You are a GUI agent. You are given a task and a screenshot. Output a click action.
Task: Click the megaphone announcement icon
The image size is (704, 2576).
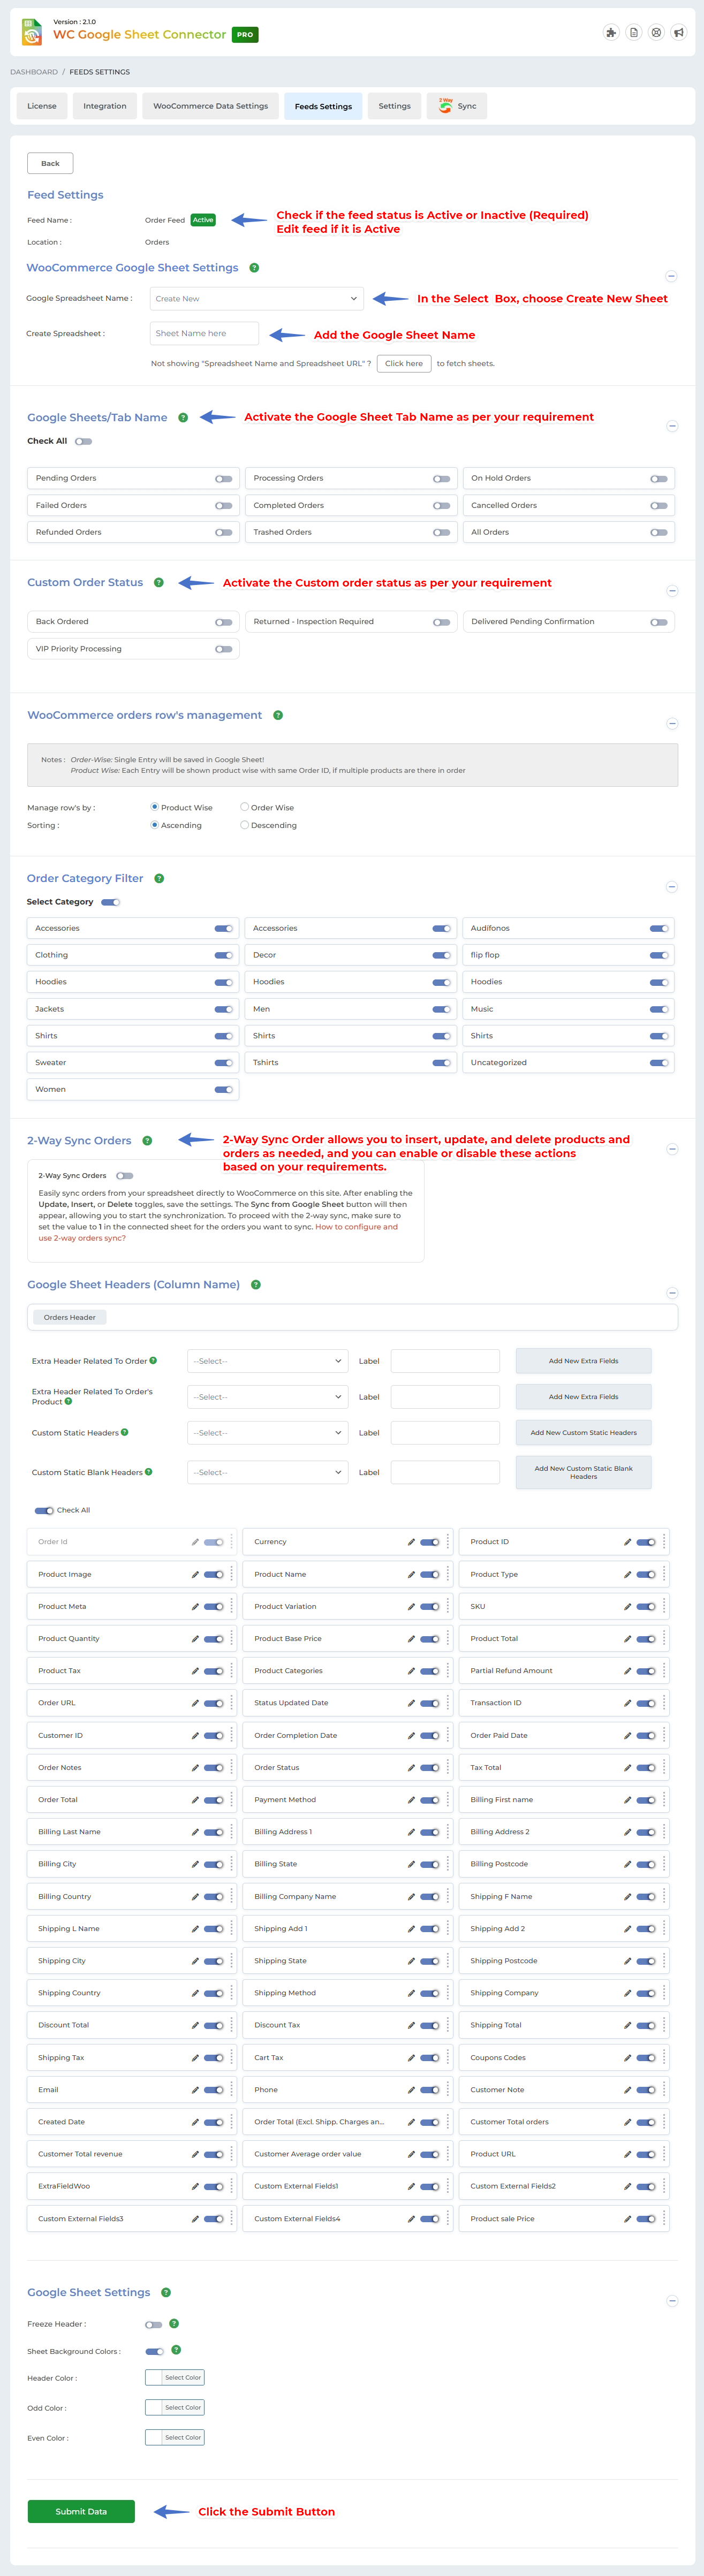pos(679,33)
